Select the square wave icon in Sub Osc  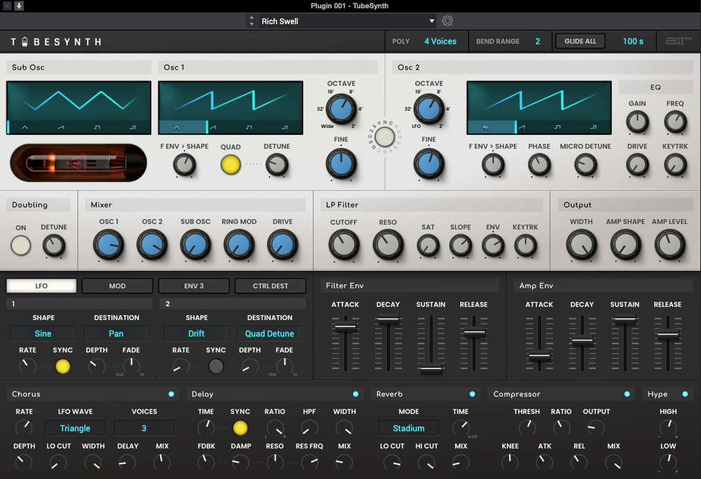98,127
